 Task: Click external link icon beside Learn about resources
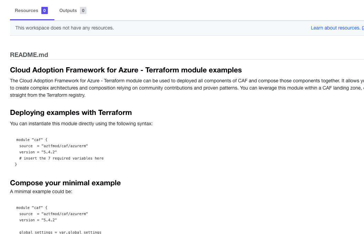point(363,28)
